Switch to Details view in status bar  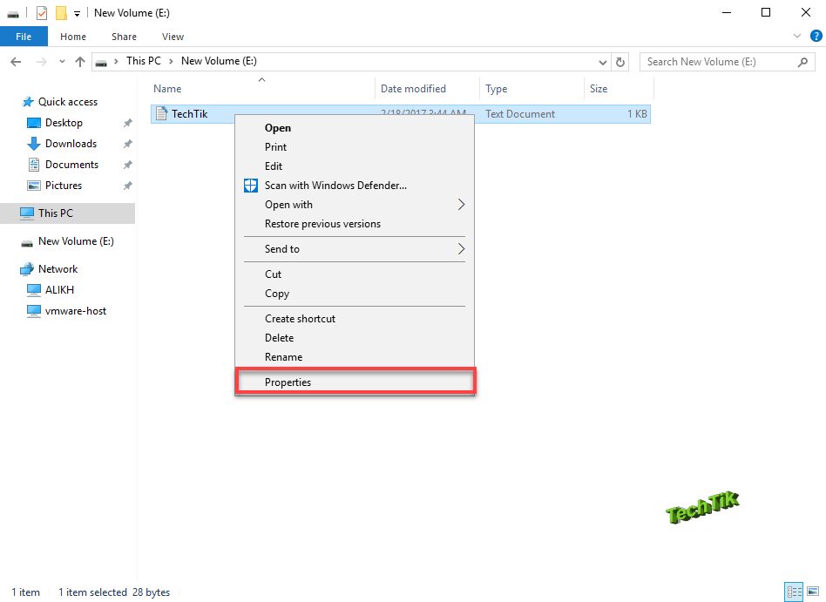click(794, 592)
